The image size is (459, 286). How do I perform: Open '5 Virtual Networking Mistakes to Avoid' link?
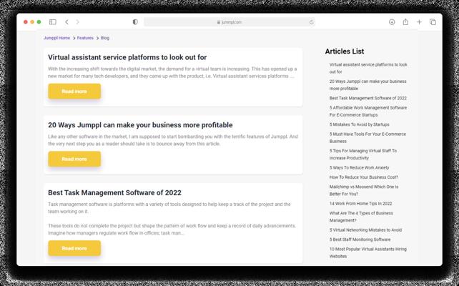click(x=365, y=230)
